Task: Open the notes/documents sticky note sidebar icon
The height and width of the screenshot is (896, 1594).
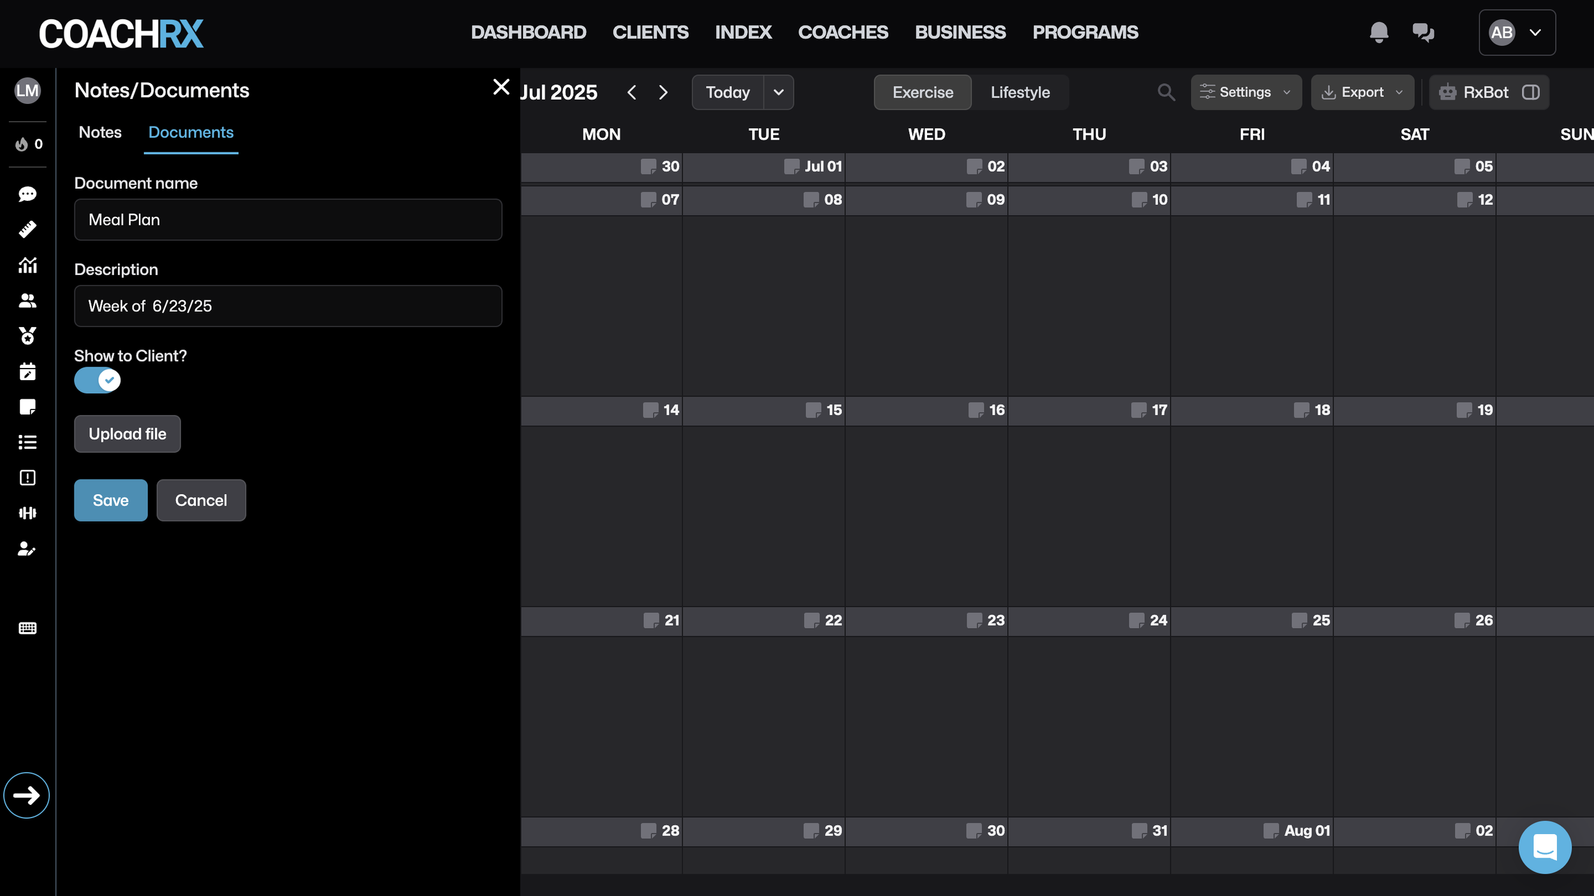Action: pos(27,407)
